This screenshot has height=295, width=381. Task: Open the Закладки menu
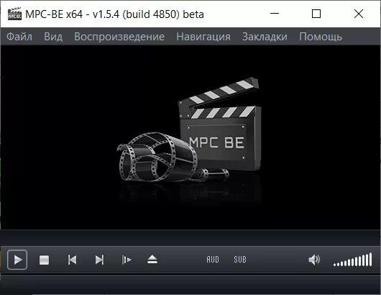265,37
